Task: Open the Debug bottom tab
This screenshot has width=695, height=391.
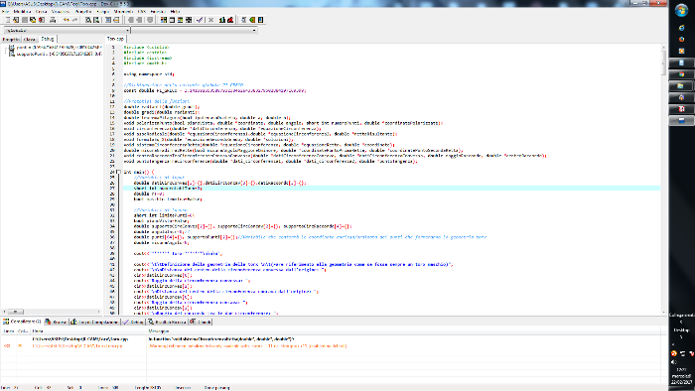Action: (133, 322)
